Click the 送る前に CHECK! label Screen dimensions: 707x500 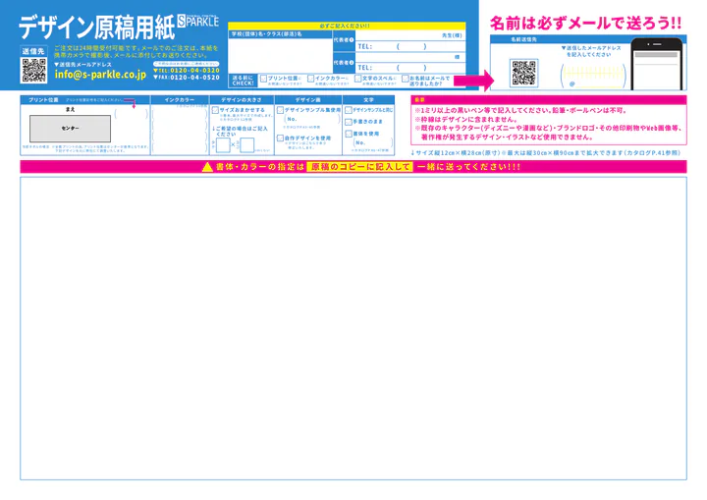(243, 81)
